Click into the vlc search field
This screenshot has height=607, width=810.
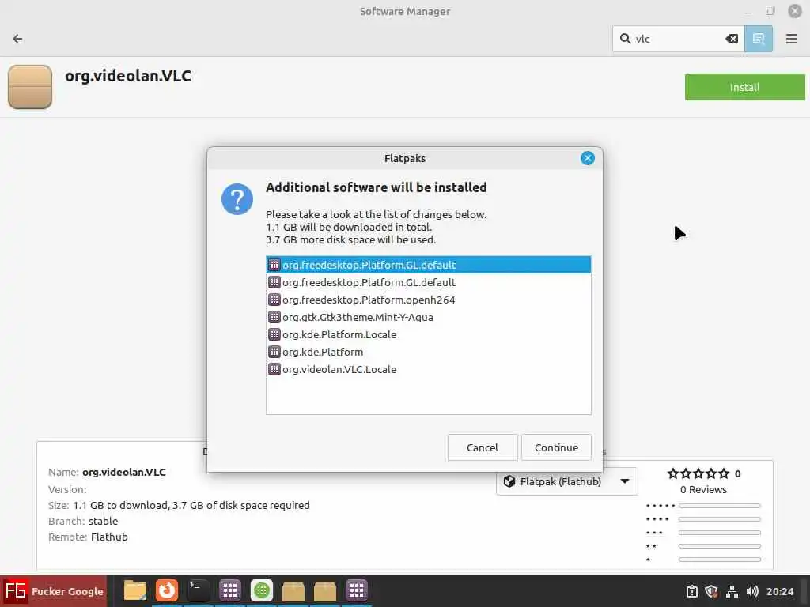point(678,39)
